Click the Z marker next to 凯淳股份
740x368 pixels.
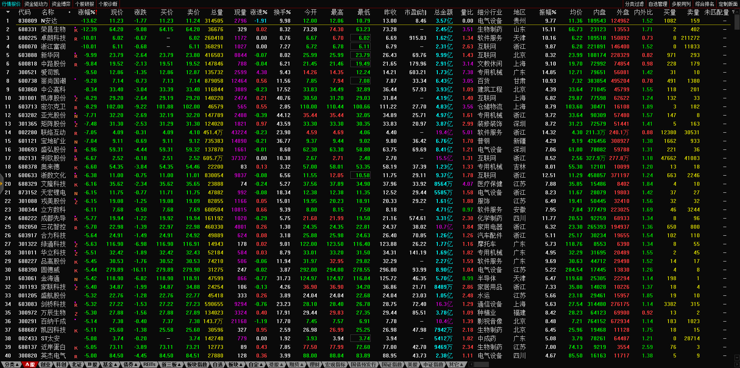pos(76,99)
